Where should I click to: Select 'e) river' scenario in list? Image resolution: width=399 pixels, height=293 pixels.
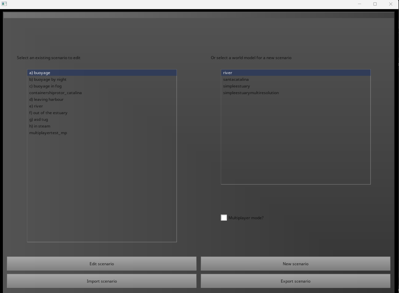36,106
